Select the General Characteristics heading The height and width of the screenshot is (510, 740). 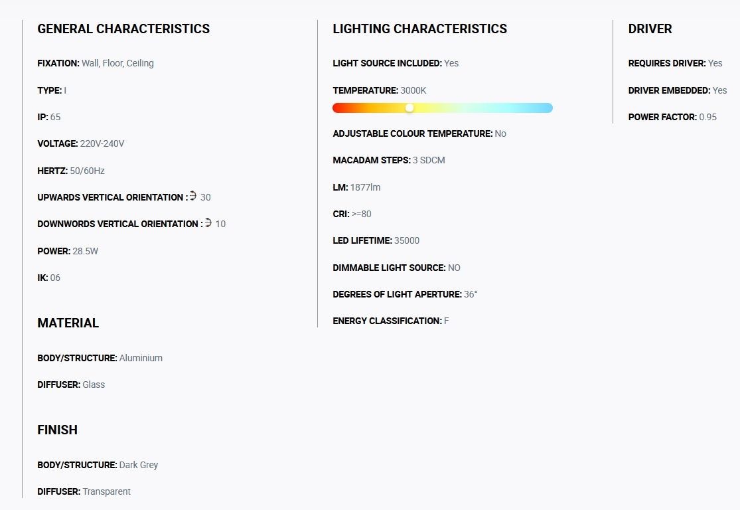pyautogui.click(x=123, y=29)
